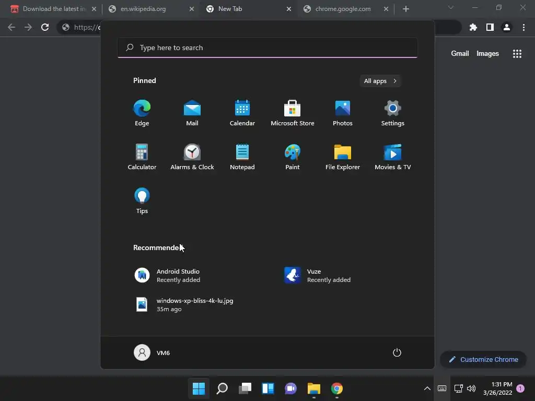Open the notification badge in taskbar
The width and height of the screenshot is (535, 401).
click(520, 388)
